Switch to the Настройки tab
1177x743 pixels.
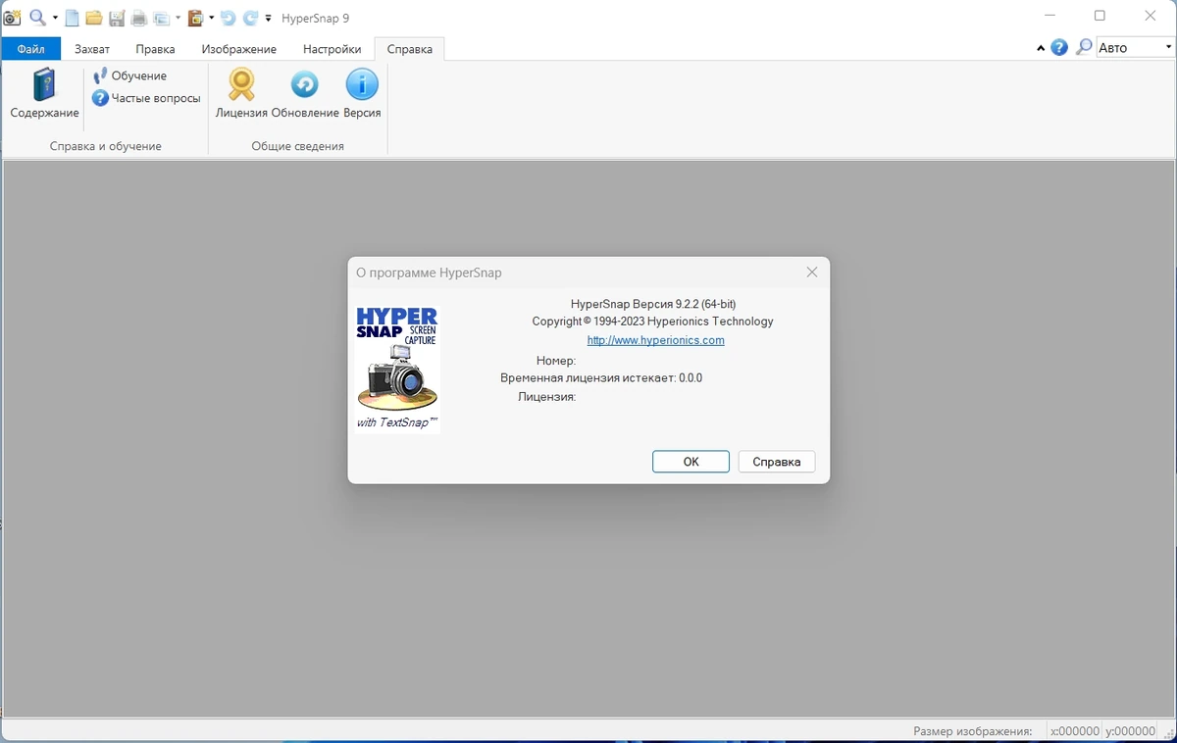point(332,49)
